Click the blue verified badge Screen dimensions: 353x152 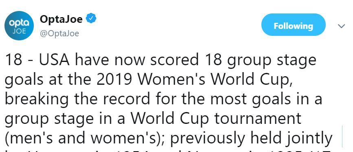tap(92, 18)
